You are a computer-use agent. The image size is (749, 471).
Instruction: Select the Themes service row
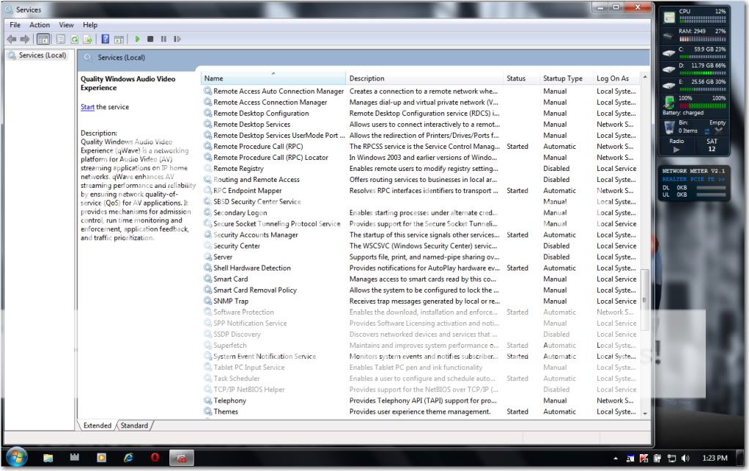tap(421, 412)
